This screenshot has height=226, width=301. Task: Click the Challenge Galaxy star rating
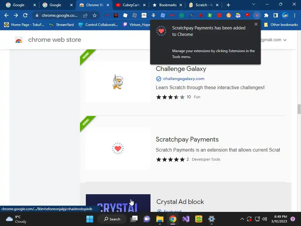click(x=170, y=97)
